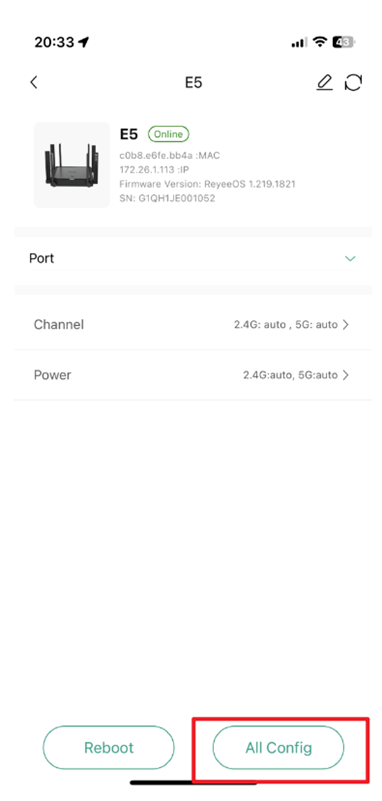The width and height of the screenshot is (382, 801).
Task: Expand the Port section chevron
Action: point(350,259)
